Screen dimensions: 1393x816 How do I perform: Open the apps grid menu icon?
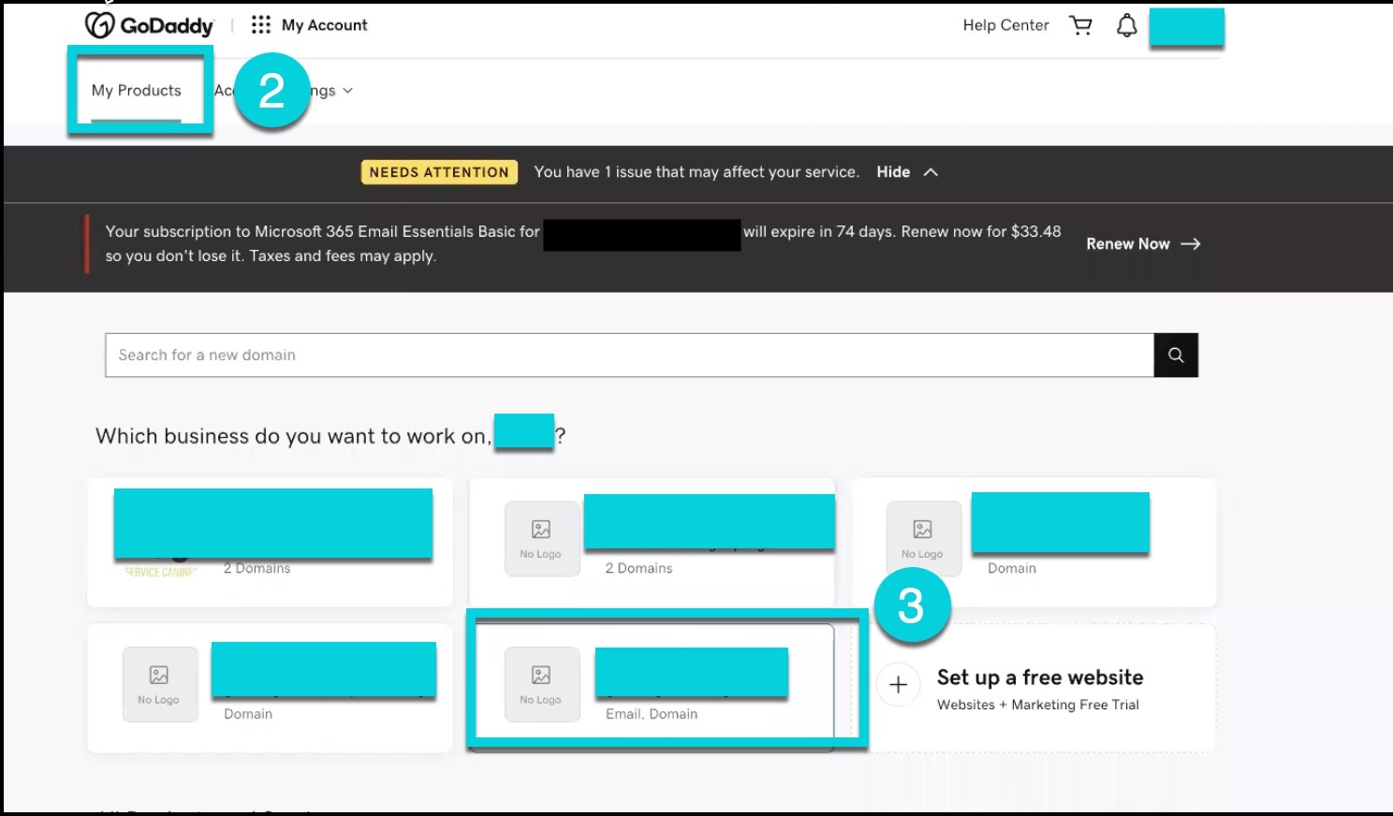tap(261, 25)
